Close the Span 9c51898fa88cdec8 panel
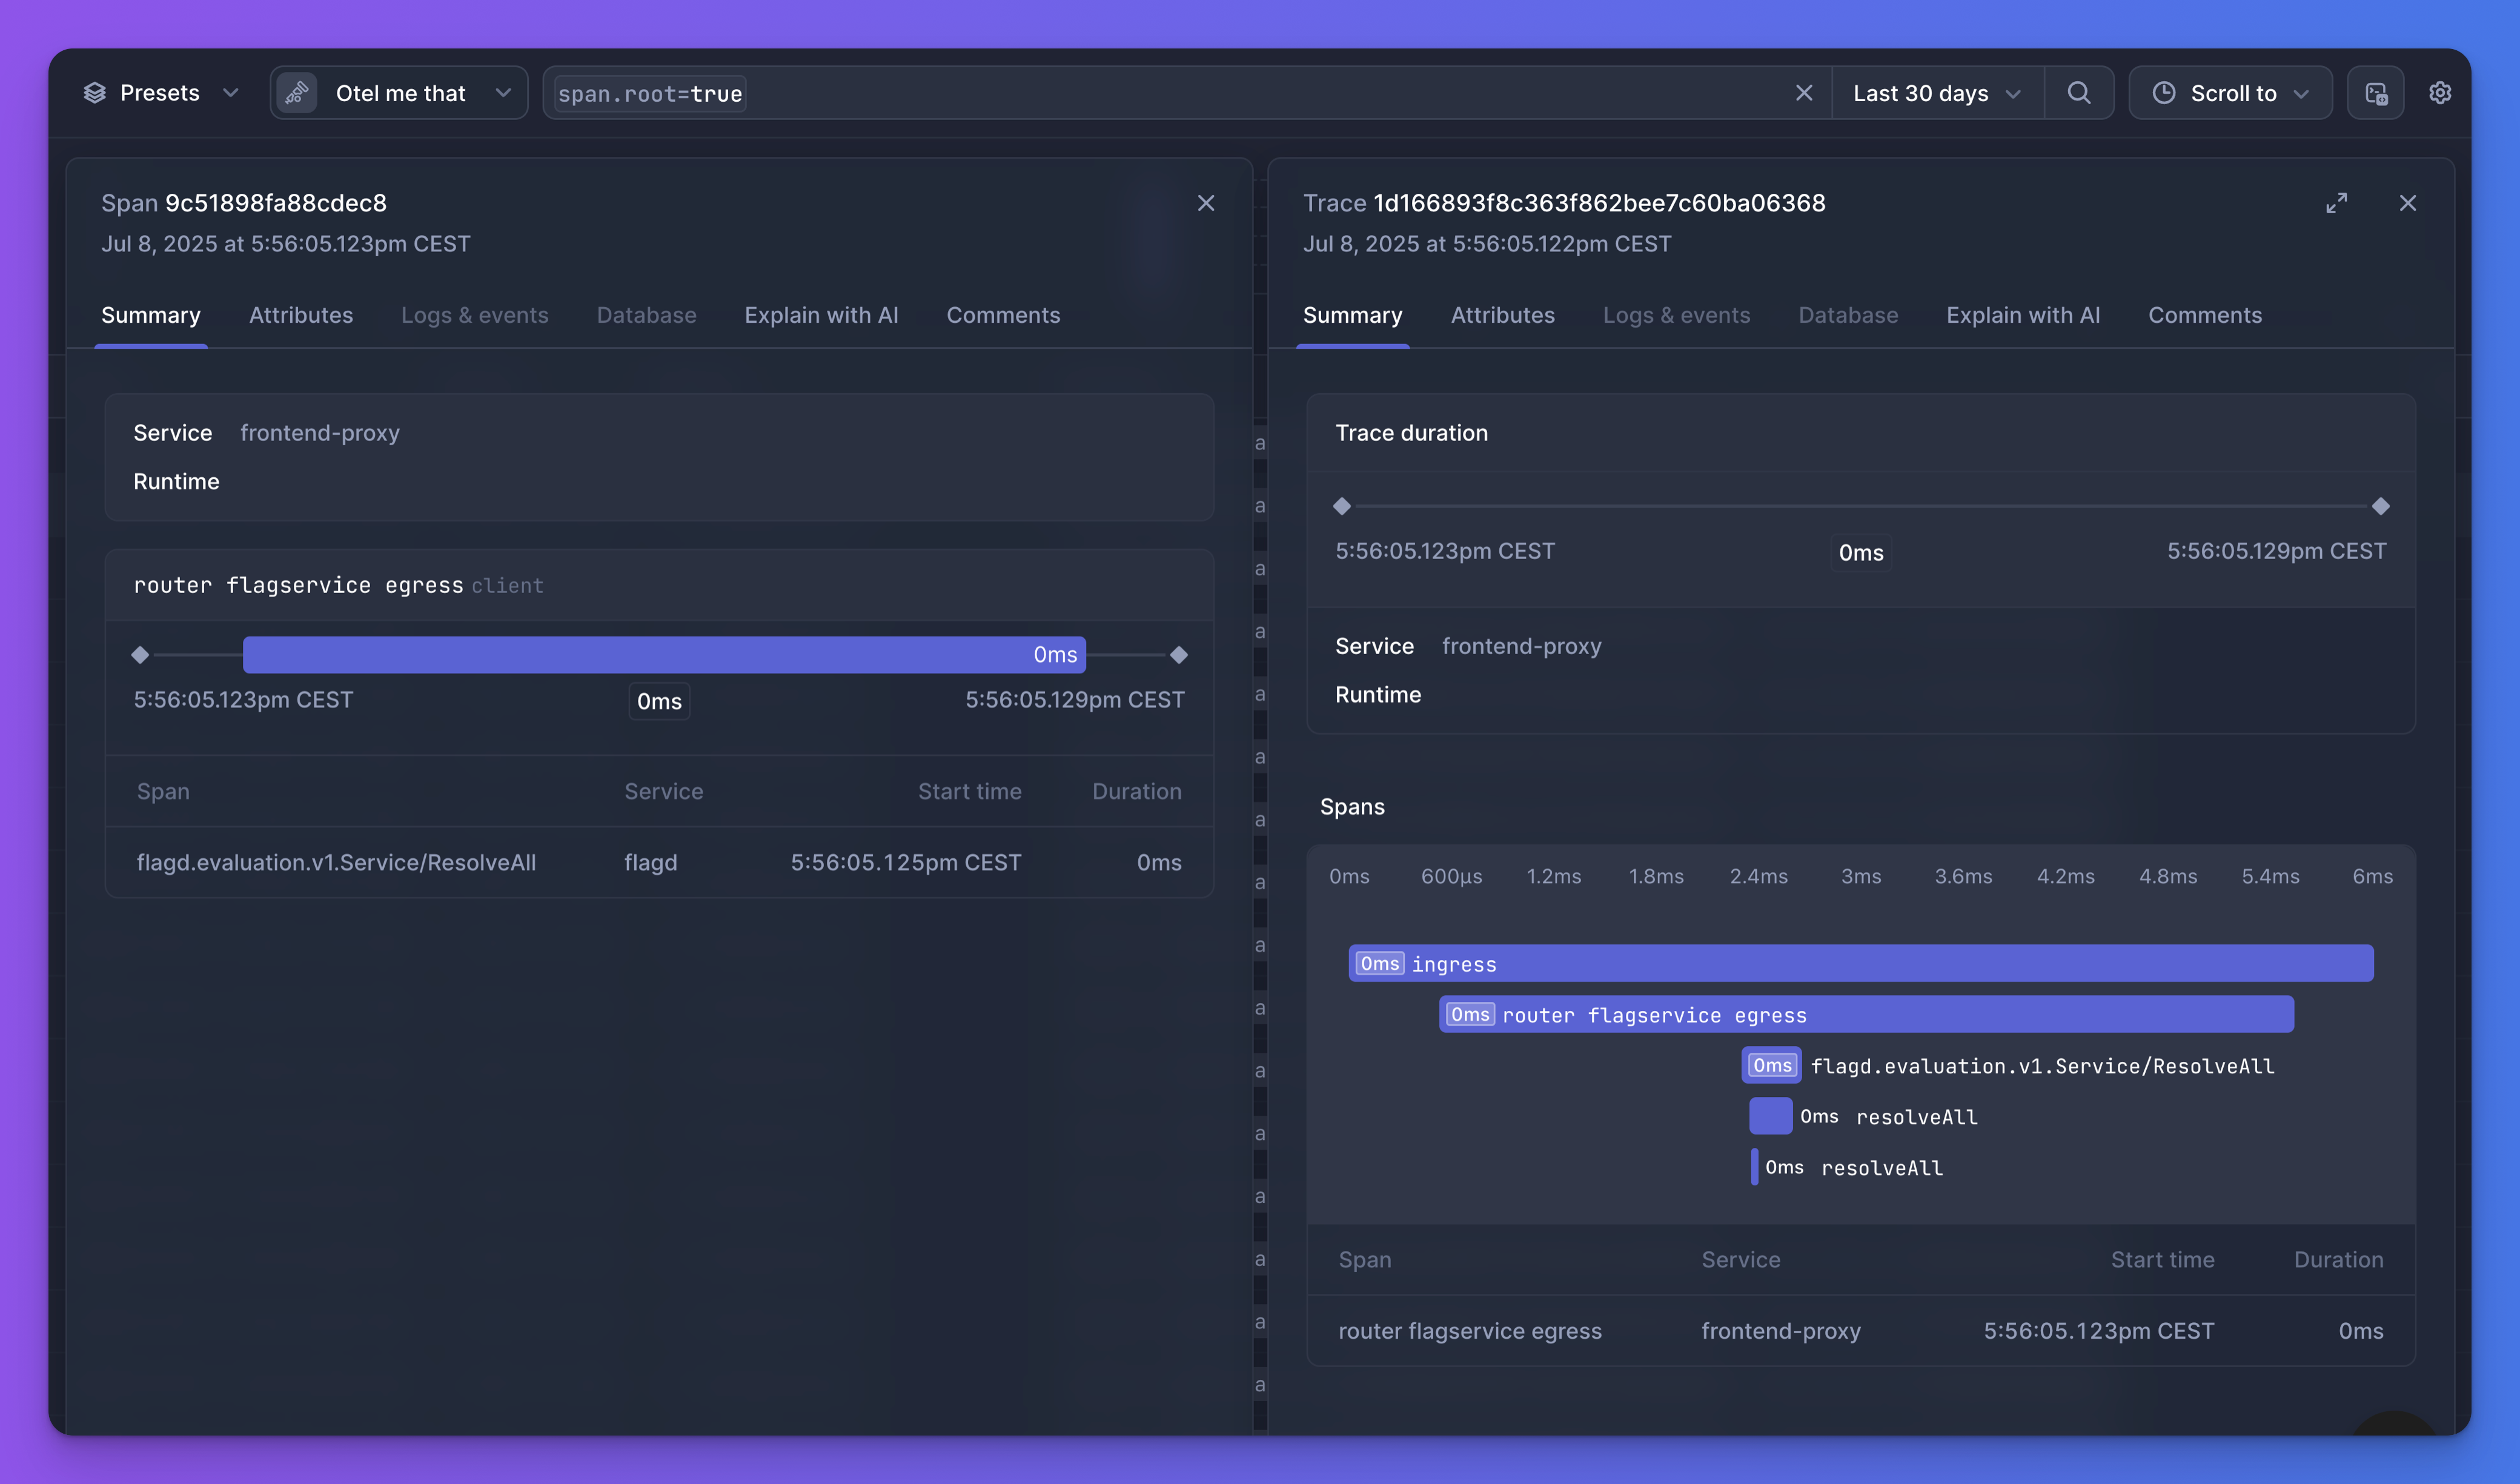 point(1206,203)
